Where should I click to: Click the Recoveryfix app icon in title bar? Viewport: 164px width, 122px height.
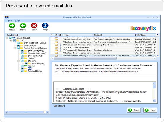[x=7, y=17]
